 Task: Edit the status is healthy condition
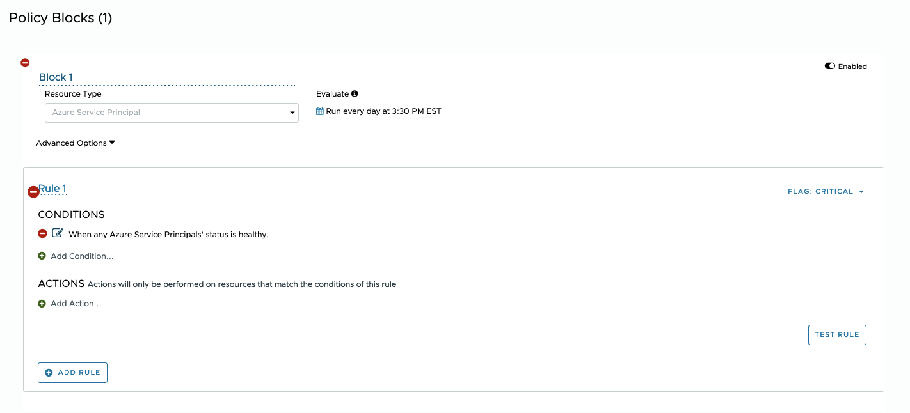pos(58,233)
